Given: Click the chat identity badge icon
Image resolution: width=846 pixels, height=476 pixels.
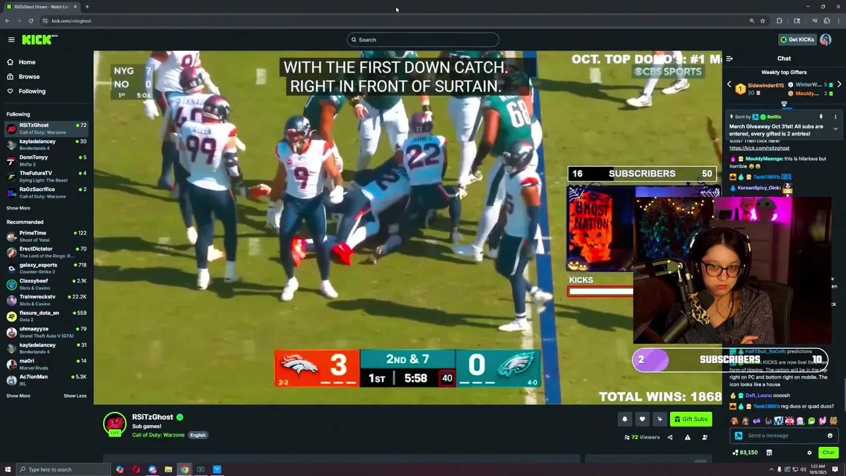Looking at the screenshot, I should [738, 436].
